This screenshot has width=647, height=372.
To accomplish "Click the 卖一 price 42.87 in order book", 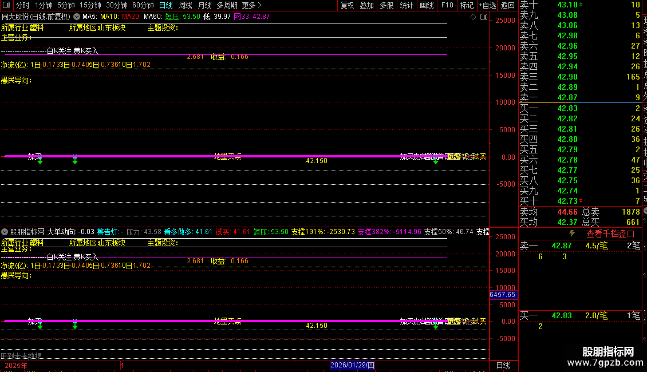I will click(567, 98).
